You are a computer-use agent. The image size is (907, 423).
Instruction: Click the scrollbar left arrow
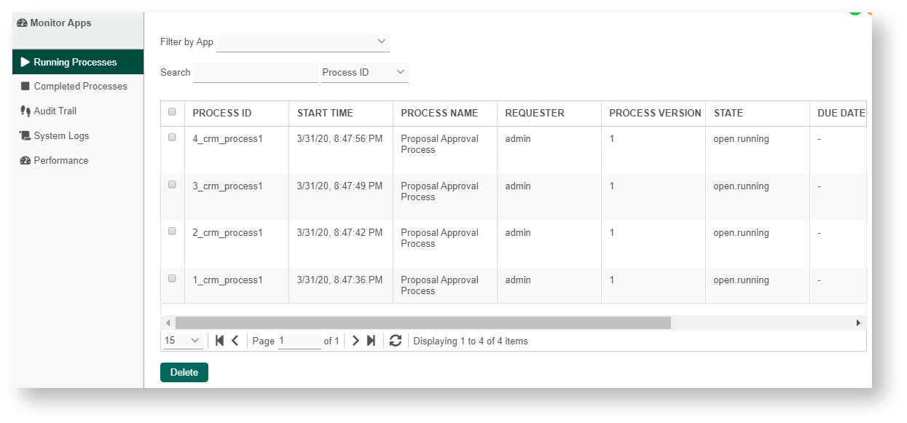pyautogui.click(x=168, y=323)
